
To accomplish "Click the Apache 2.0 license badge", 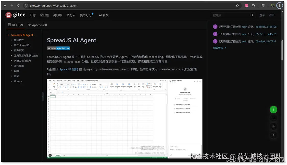I will click(59, 48).
